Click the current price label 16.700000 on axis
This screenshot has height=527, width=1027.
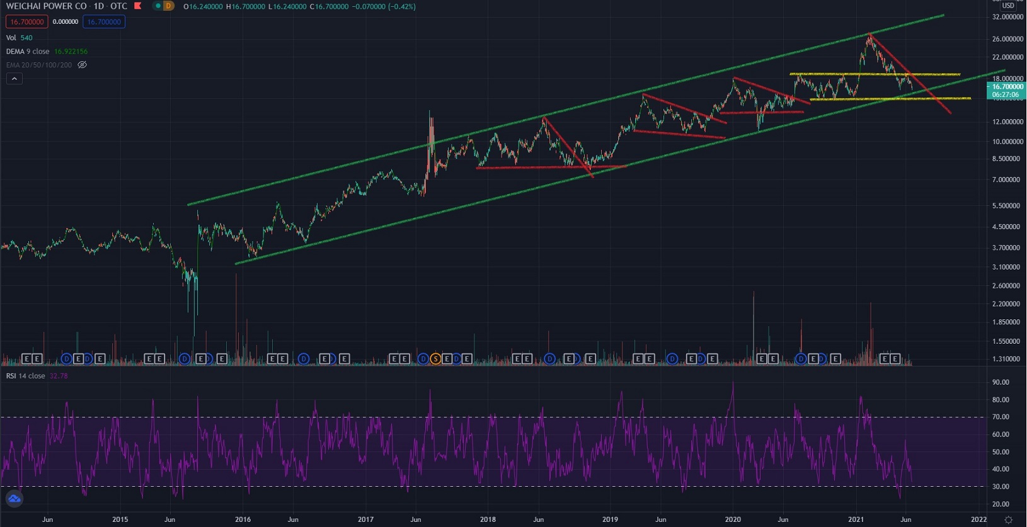1007,87
